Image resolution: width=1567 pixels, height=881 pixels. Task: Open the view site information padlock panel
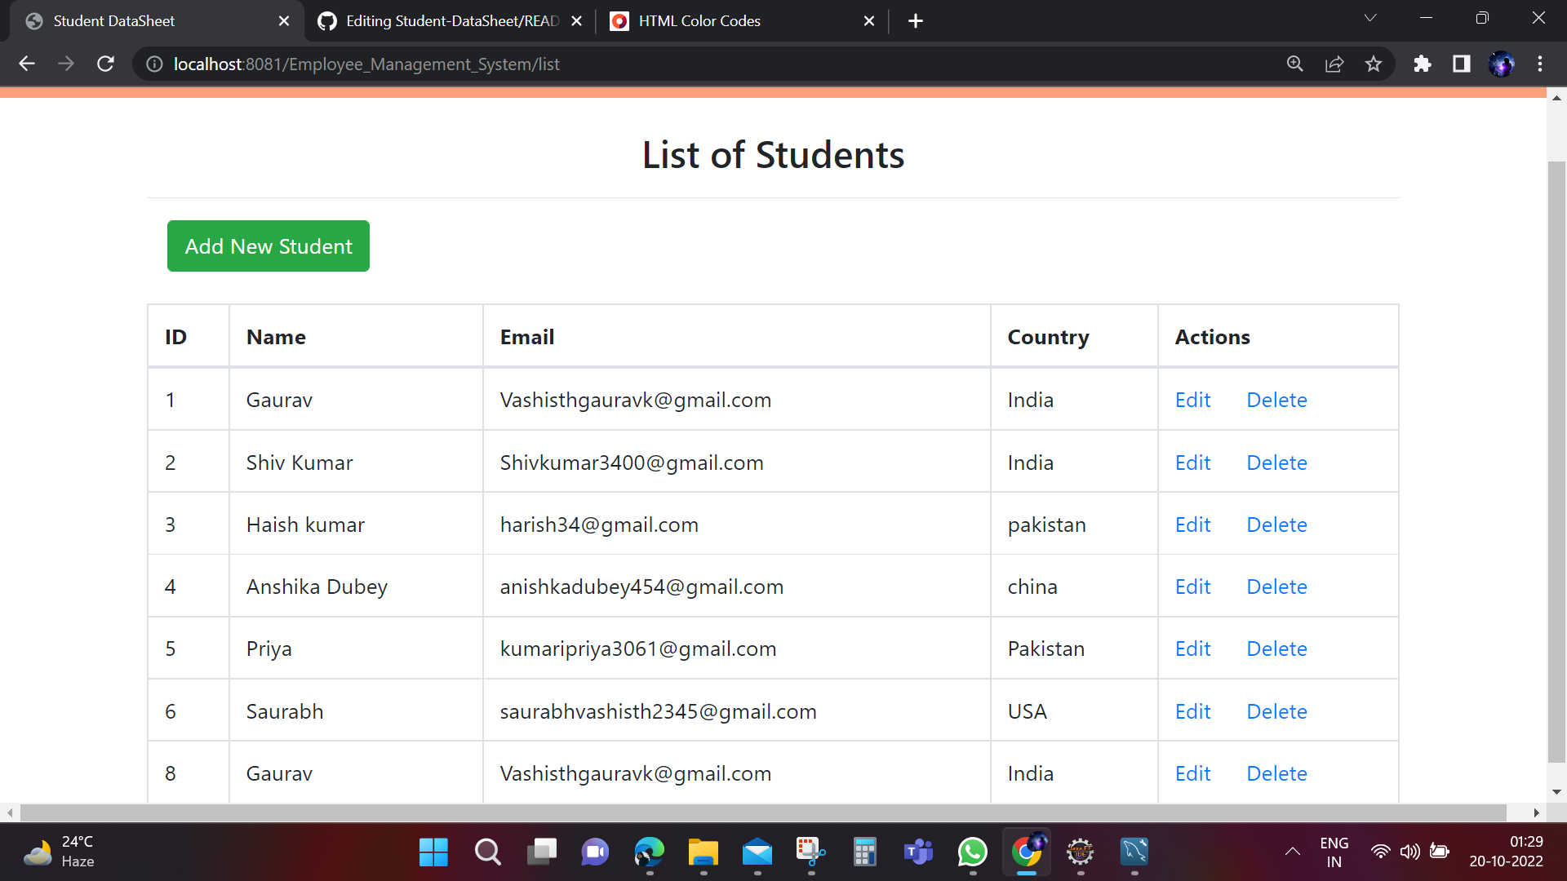(x=153, y=64)
